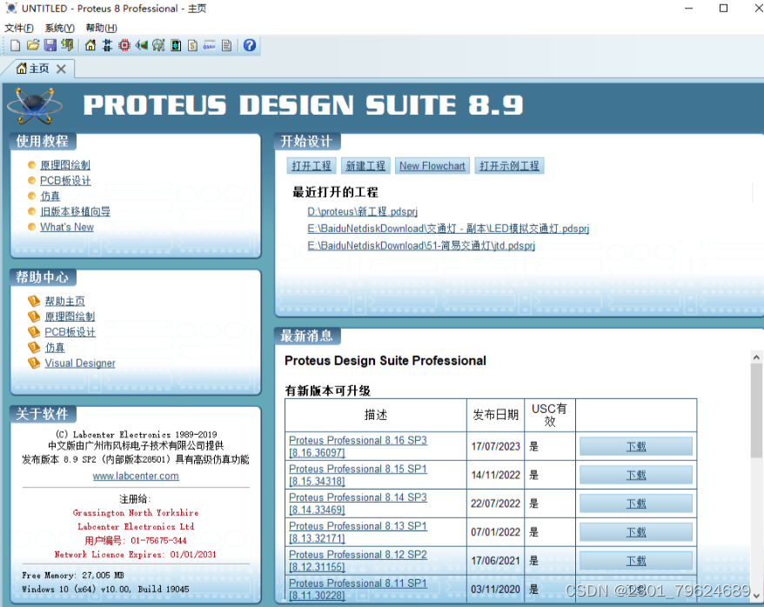764x607 pixels.
Task: Open PCB Layout using the chip icon
Action: (x=122, y=45)
